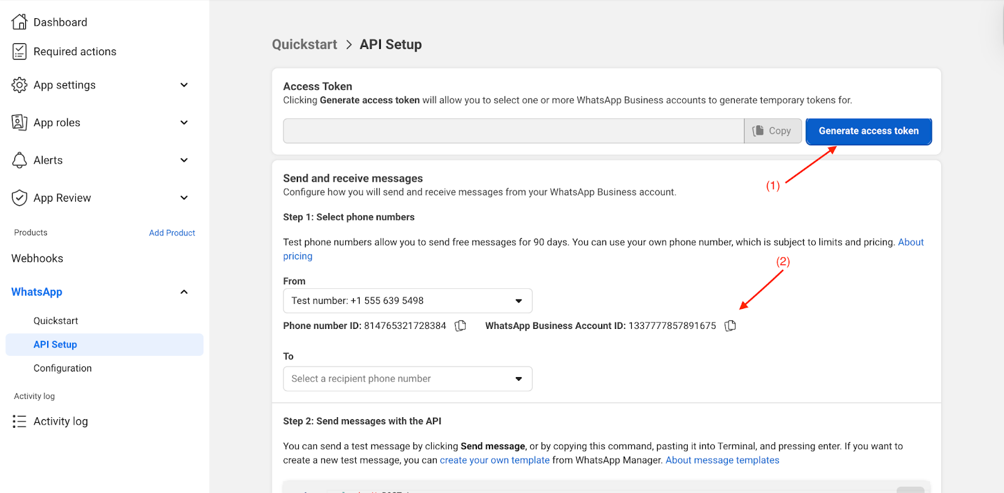Click the App roles badge icon
1004x493 pixels.
pyautogui.click(x=19, y=123)
